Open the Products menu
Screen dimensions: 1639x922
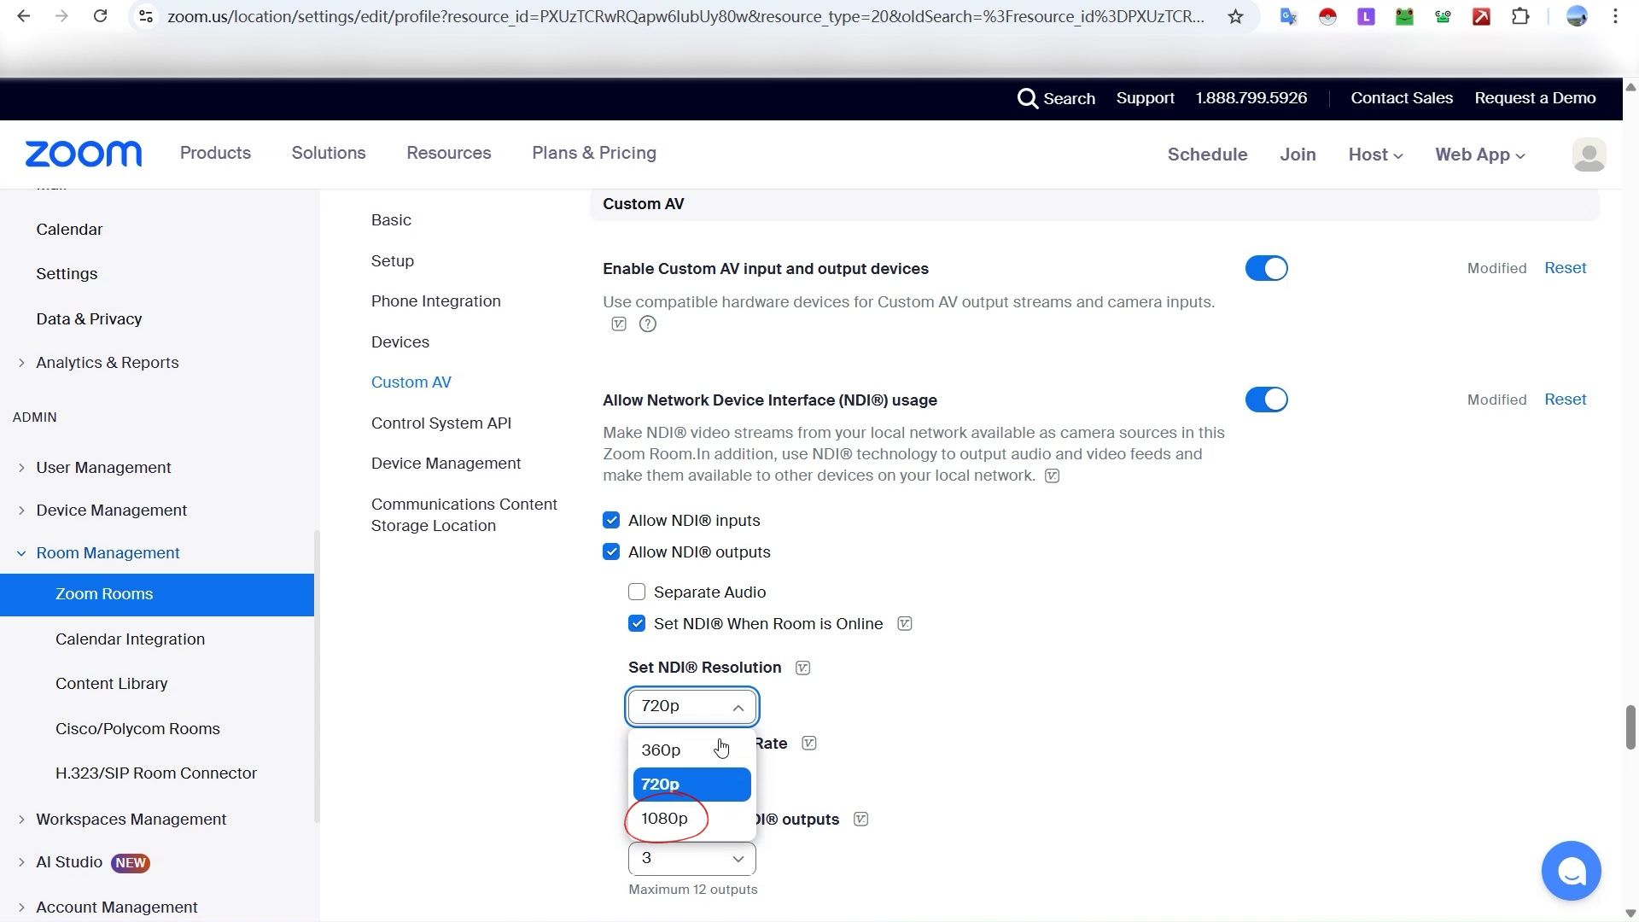[x=215, y=154]
